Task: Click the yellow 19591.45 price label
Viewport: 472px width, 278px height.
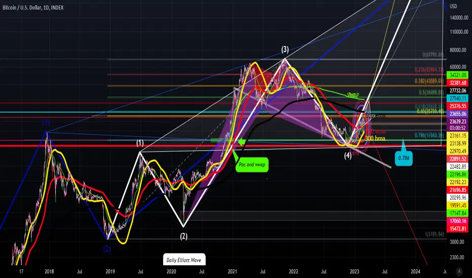Action: pos(457,205)
